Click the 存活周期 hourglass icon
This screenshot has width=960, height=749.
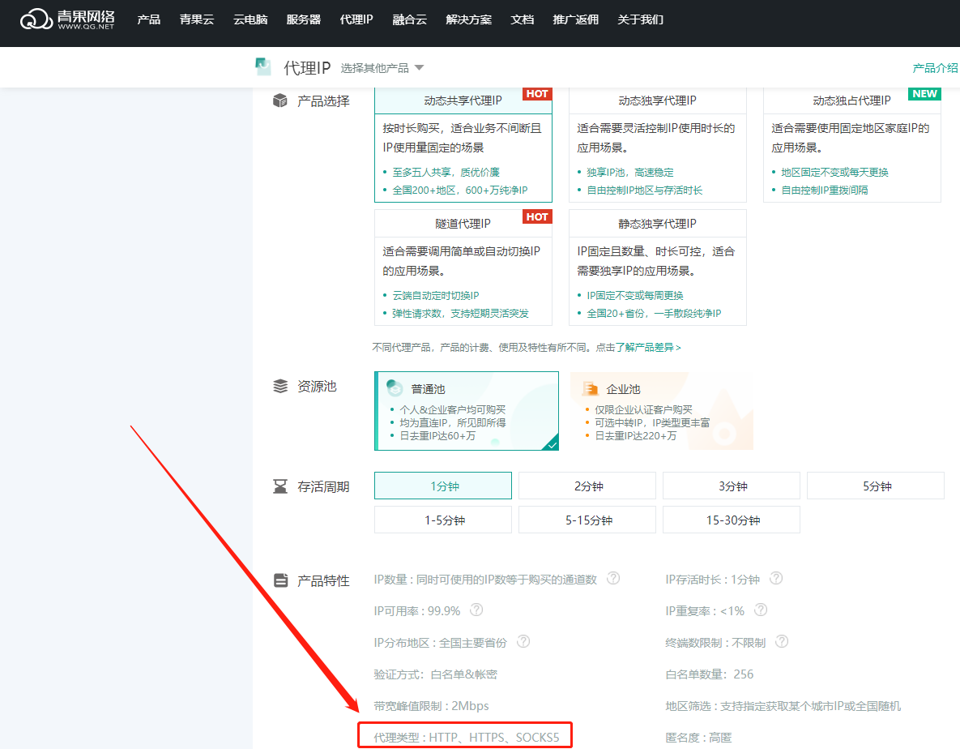tap(279, 486)
